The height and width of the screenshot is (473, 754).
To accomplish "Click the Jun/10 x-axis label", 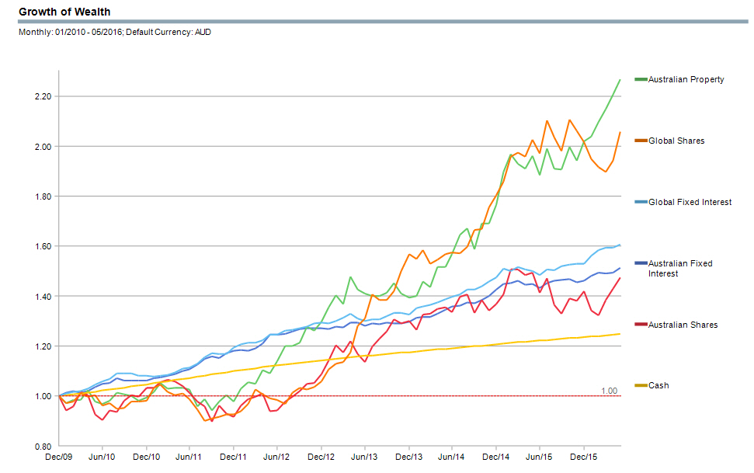I will pyautogui.click(x=102, y=457).
